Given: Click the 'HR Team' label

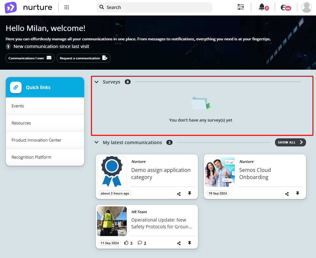Looking at the screenshot, I should 139,212.
